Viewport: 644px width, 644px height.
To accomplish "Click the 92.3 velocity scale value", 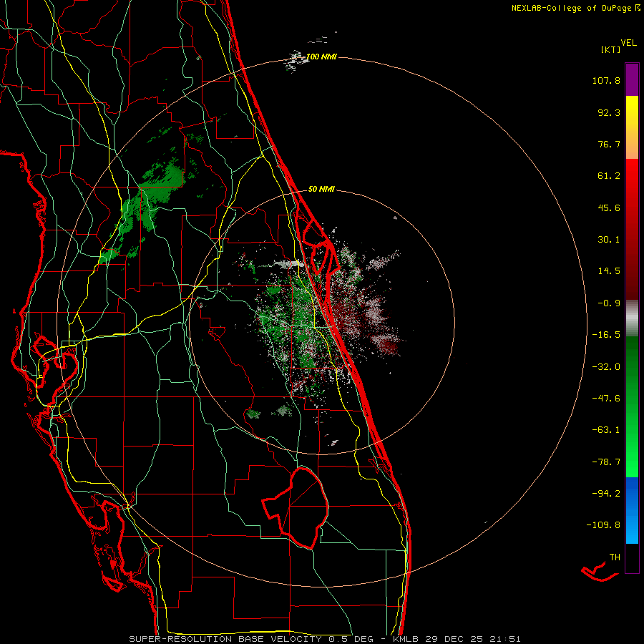I will click(x=609, y=112).
